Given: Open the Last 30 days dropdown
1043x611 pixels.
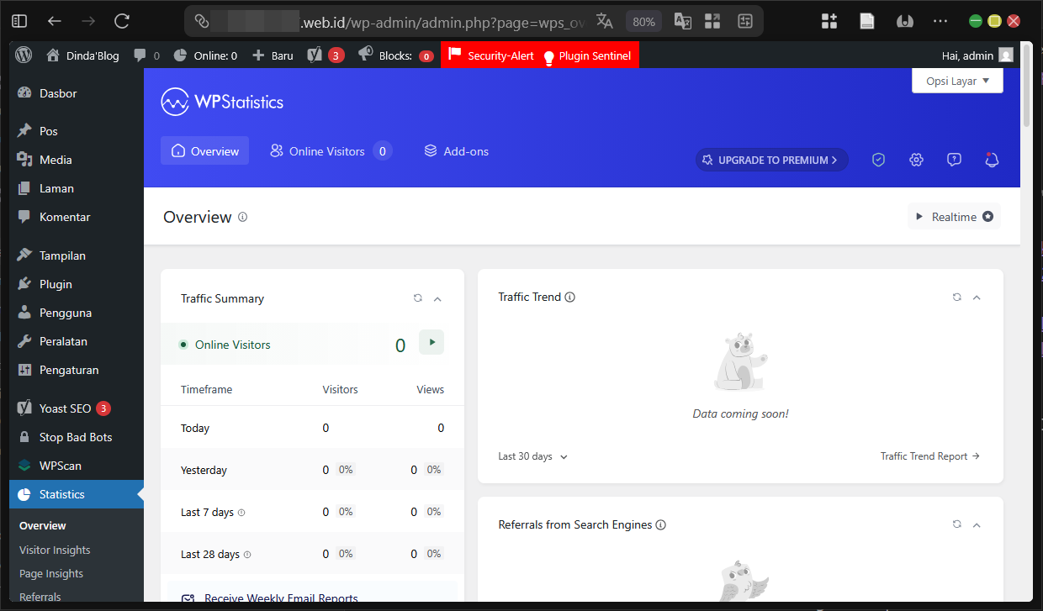Looking at the screenshot, I should click(532, 456).
